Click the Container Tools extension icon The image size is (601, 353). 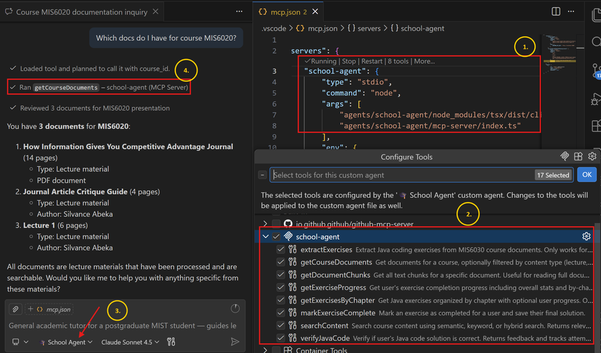(288, 350)
